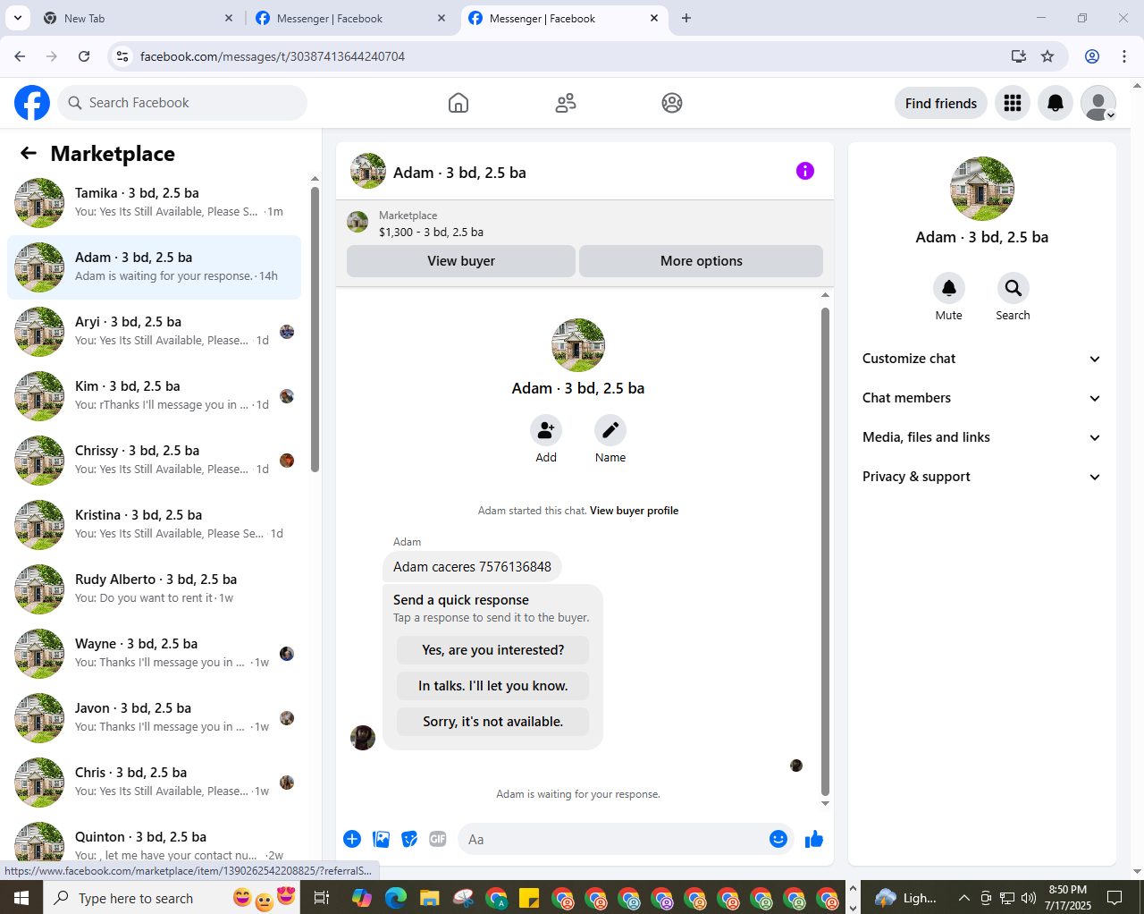Open File Explorer from the taskbar
Viewport: 1144px width, 914px height.
(x=430, y=898)
